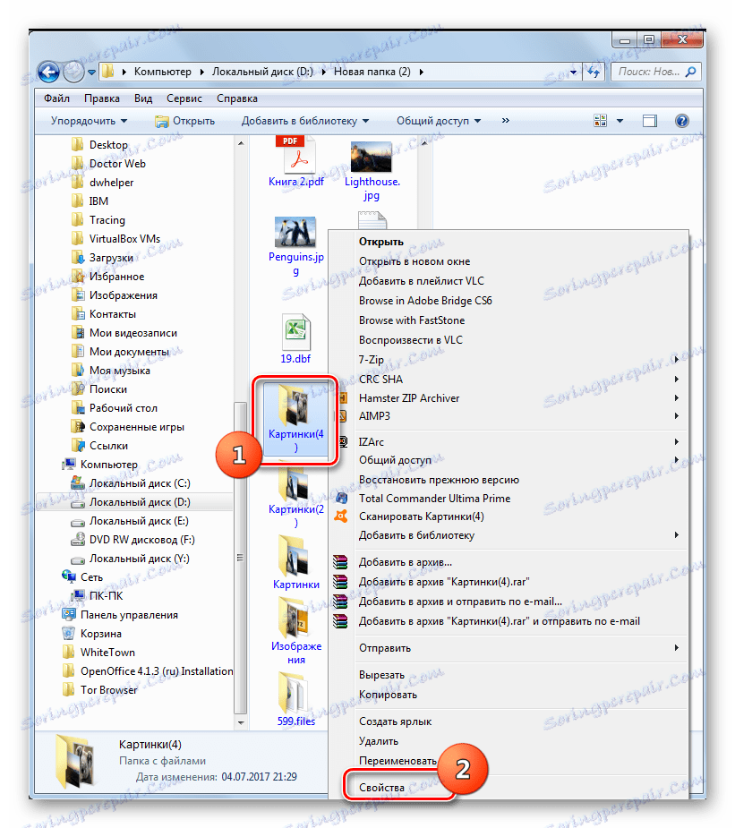Click the scanner icon for Сканировать Картинки(4)

pos(343,516)
